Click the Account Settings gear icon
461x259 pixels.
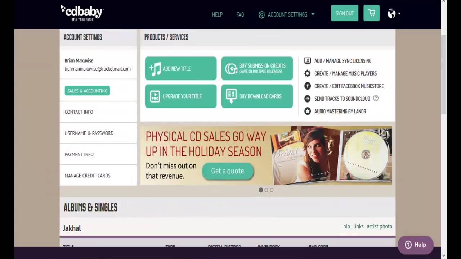coord(262,15)
